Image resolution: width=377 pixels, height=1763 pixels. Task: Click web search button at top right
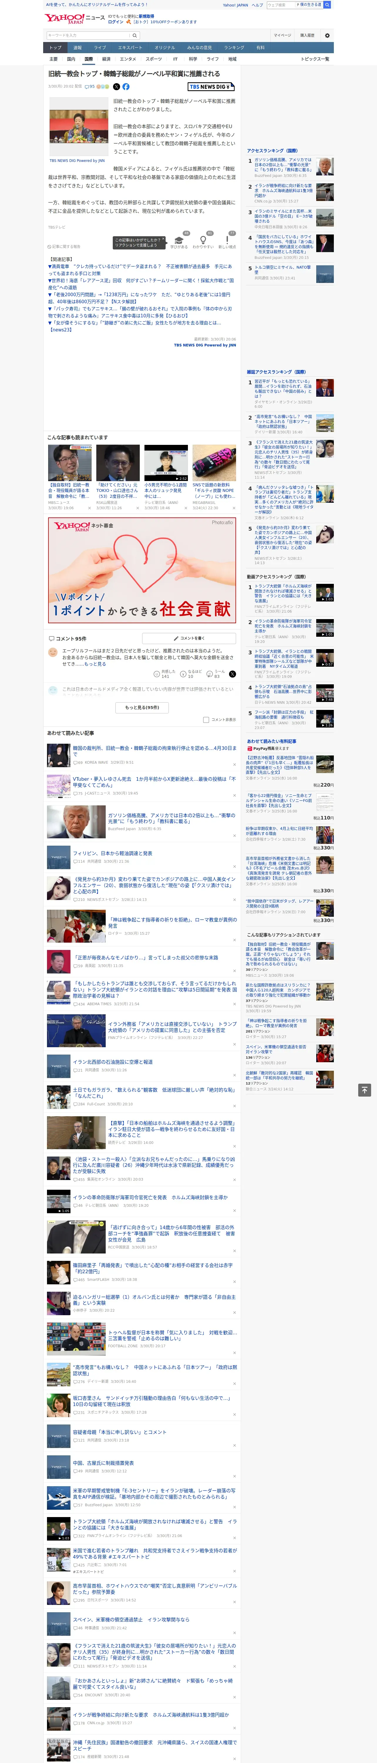pyautogui.click(x=327, y=5)
